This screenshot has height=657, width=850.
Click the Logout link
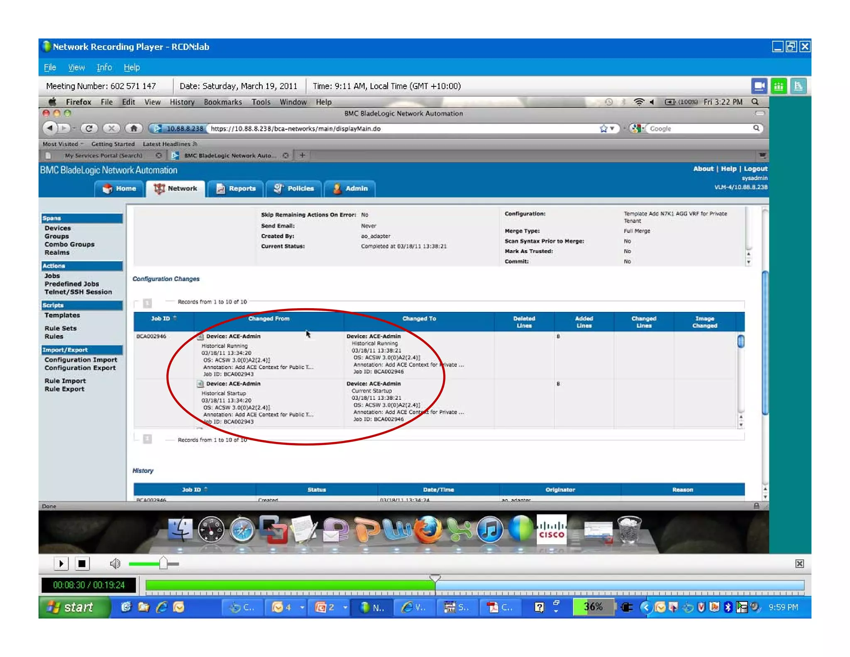click(755, 169)
